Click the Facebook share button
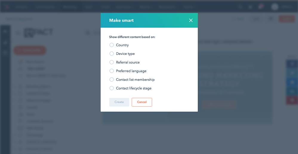Image resolution: width=298 pixels, height=154 pixels. 292,64
